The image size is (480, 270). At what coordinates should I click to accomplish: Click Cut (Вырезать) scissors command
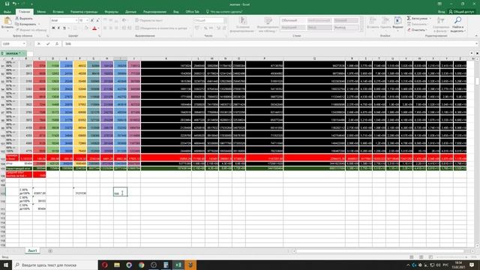pyautogui.click(x=24, y=18)
